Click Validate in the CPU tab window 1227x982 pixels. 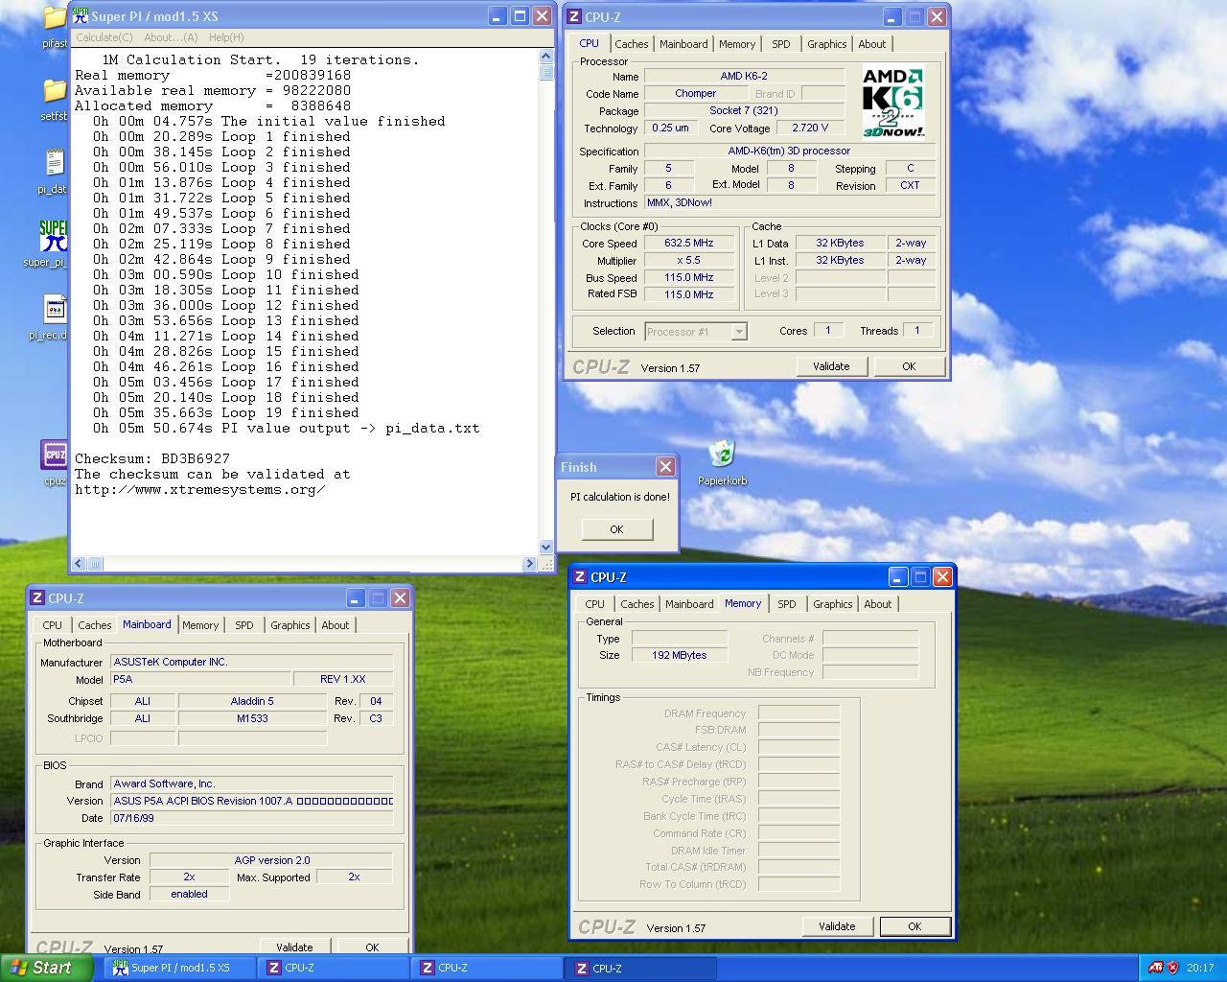(x=831, y=366)
